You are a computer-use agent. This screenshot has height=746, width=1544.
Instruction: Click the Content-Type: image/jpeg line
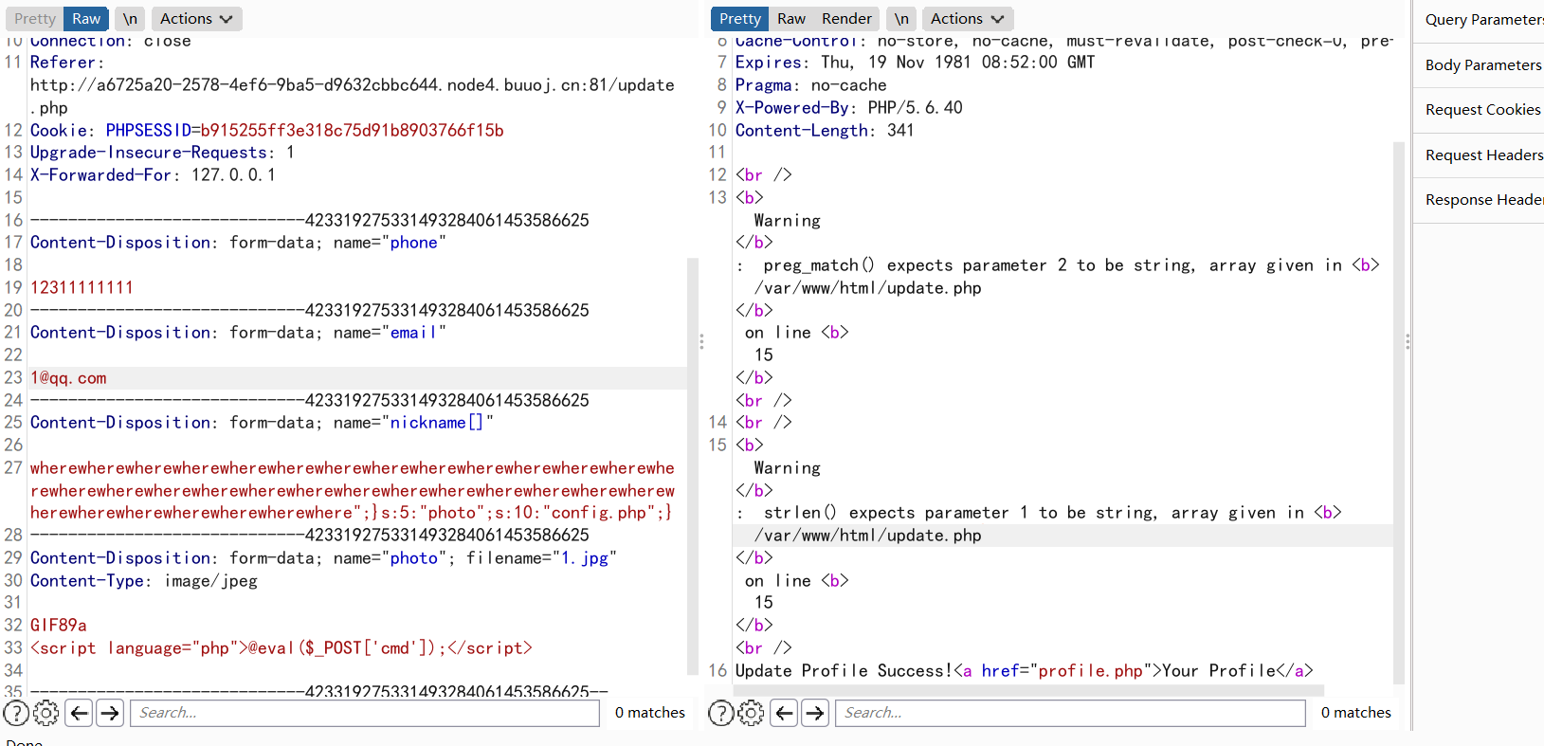pyautogui.click(x=144, y=581)
